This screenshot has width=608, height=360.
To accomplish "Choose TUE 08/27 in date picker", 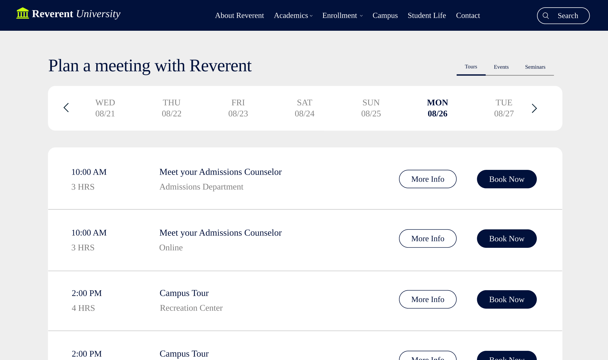I will [x=503, y=108].
